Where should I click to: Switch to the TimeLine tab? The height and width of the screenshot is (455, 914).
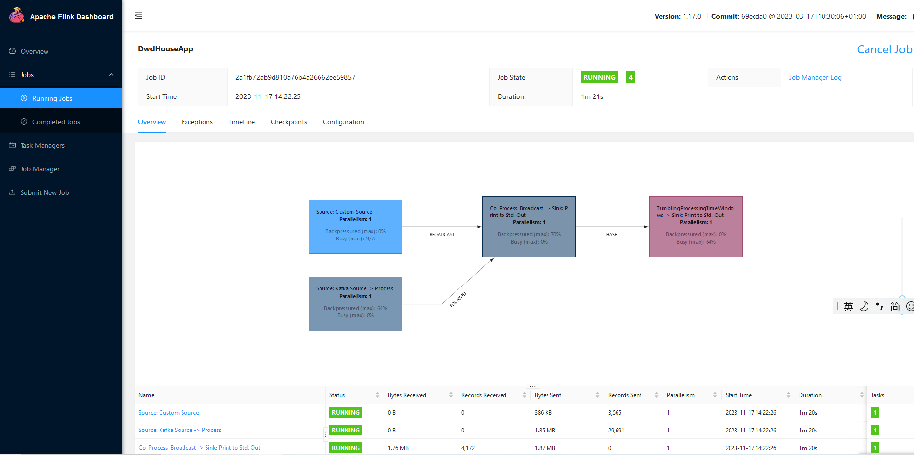pos(242,122)
